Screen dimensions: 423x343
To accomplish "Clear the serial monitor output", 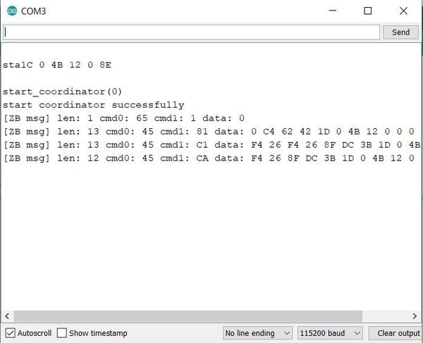I will pos(396,333).
